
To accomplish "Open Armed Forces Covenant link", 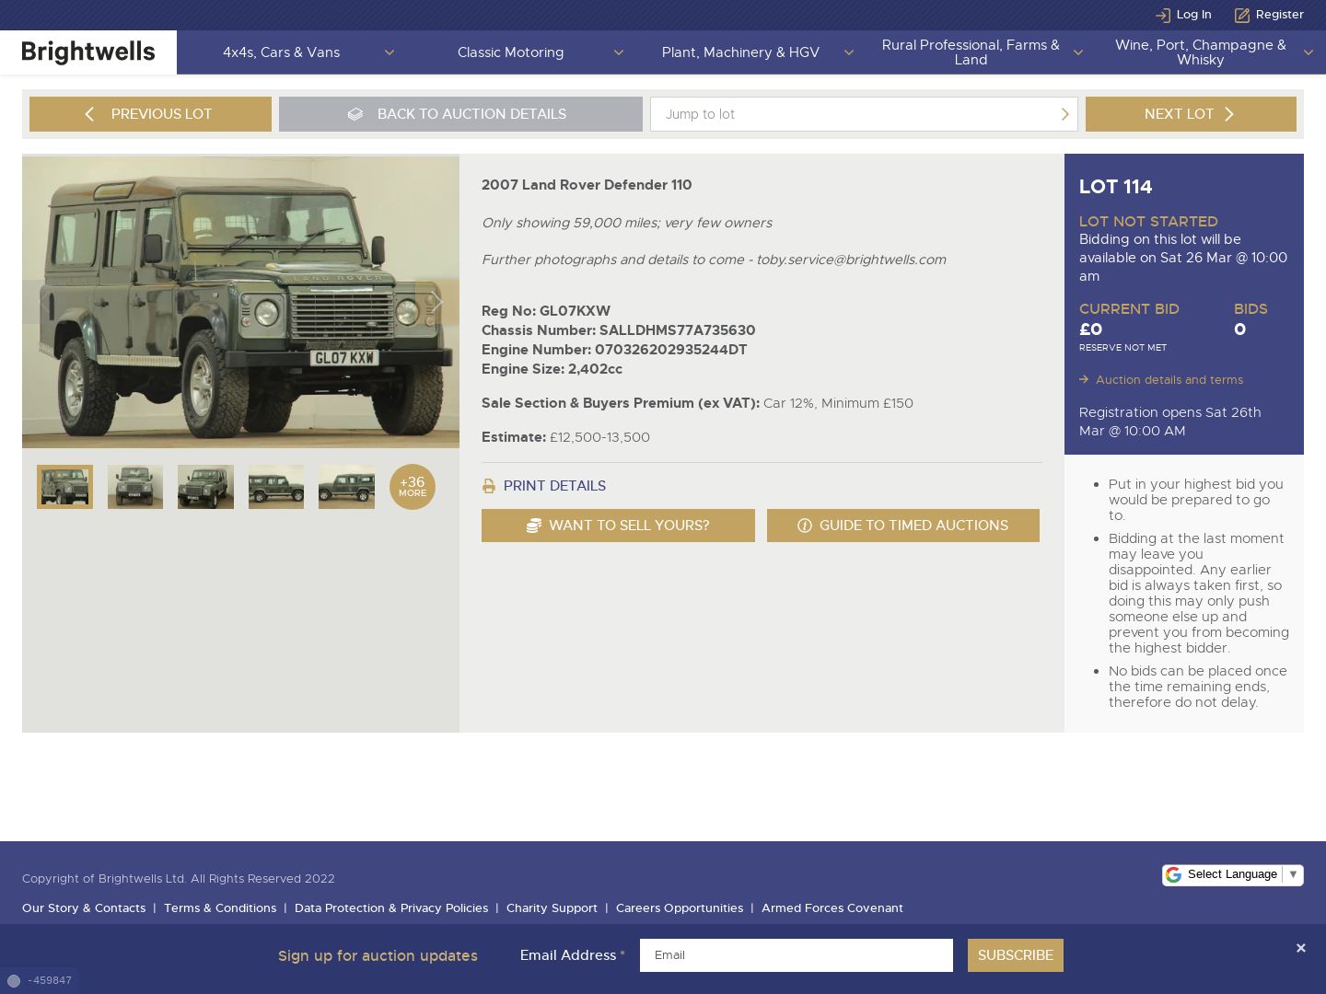I will point(832,908).
